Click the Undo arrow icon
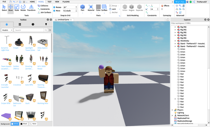This screenshot has height=131, width=210. [14, 2]
